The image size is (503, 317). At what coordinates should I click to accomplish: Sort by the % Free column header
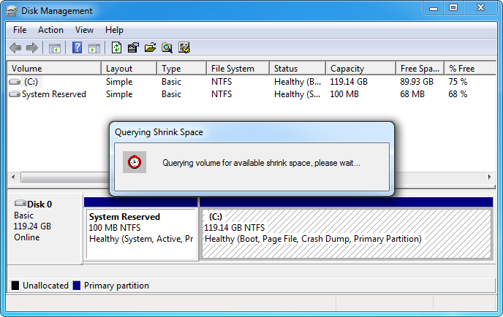pyautogui.click(x=470, y=68)
